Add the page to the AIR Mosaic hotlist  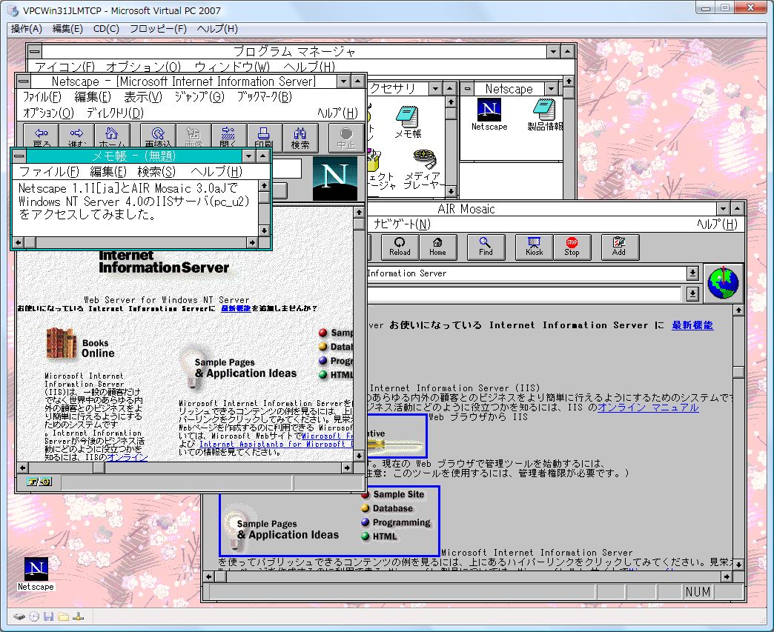tap(619, 247)
